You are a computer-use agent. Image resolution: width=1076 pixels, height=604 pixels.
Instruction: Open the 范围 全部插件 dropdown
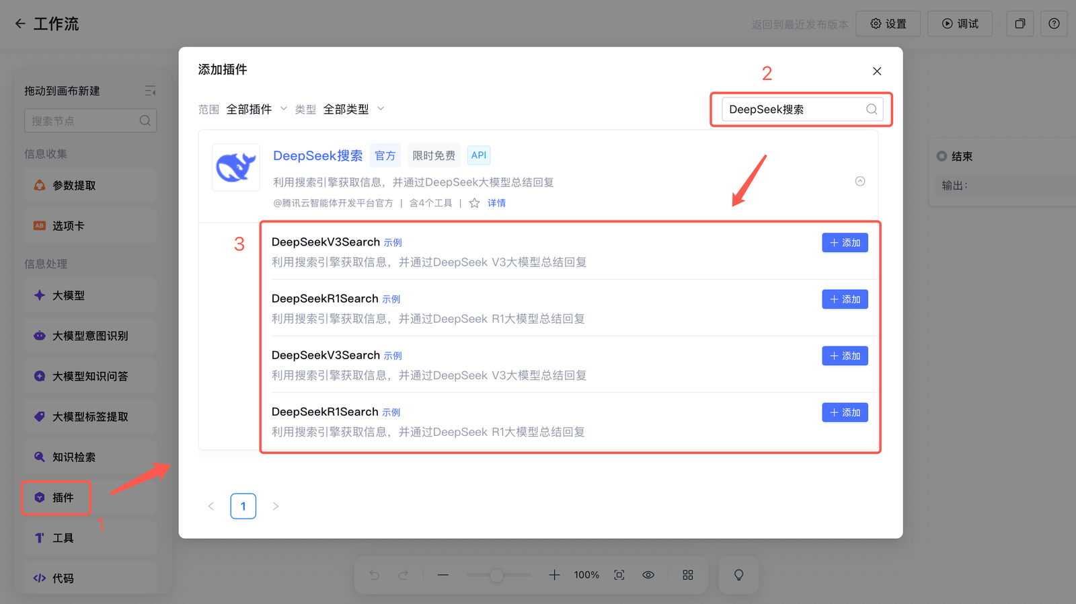(x=256, y=109)
